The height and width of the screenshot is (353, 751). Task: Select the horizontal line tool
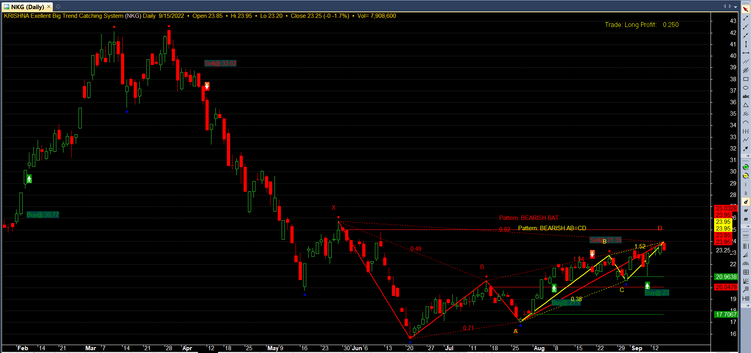(x=746, y=53)
